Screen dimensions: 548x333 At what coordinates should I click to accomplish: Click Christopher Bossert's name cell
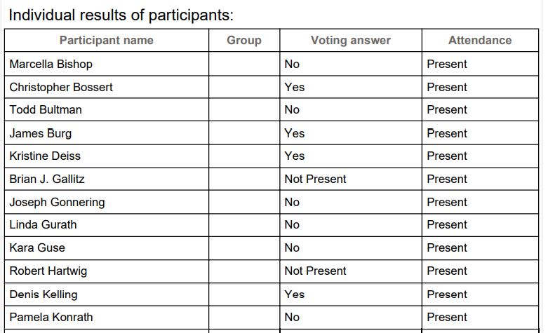tap(106, 87)
